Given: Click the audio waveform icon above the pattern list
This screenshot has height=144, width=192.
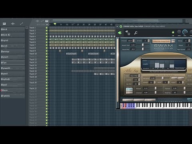Looking at the screenshot, I should pyautogui.click(x=13, y=24).
